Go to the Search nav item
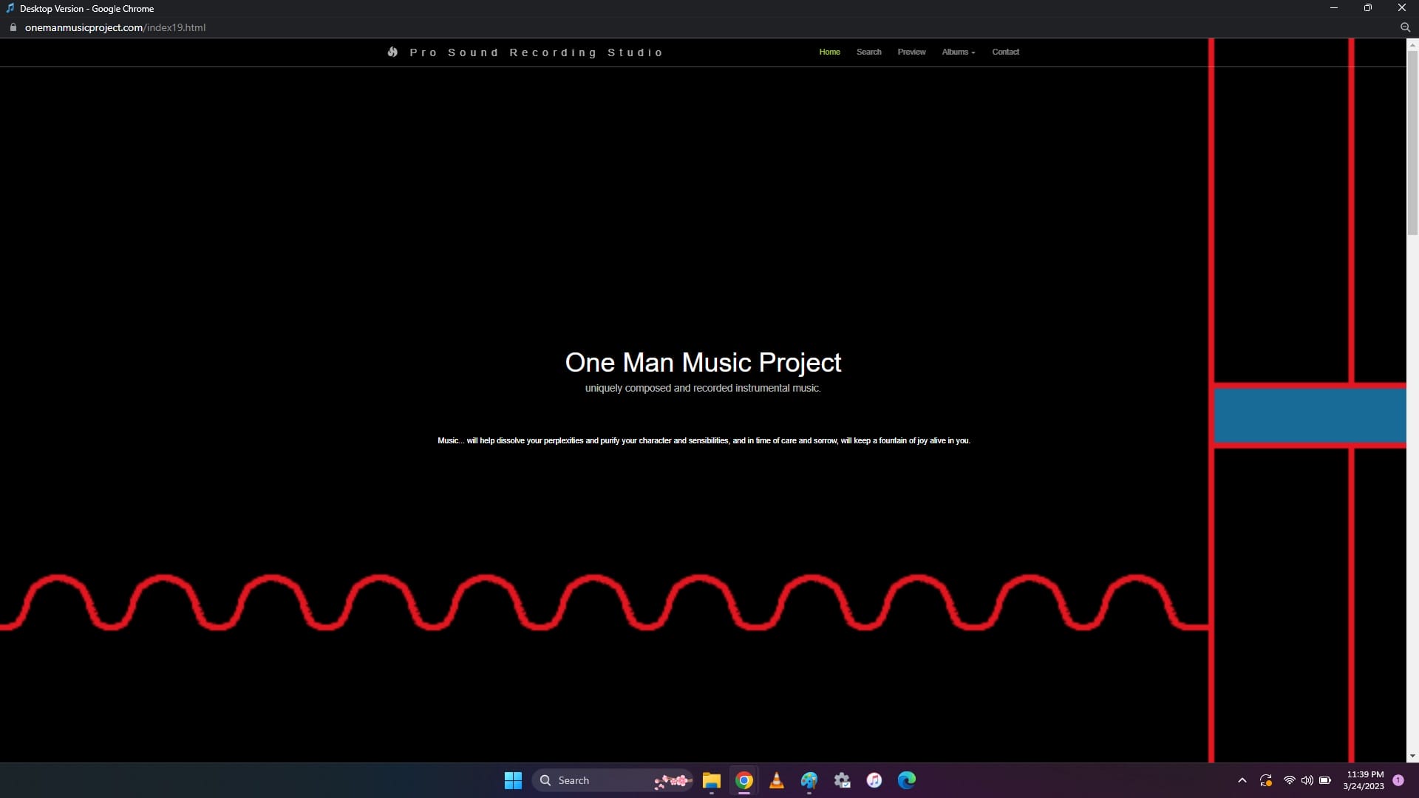Image resolution: width=1419 pixels, height=798 pixels. 868,52
